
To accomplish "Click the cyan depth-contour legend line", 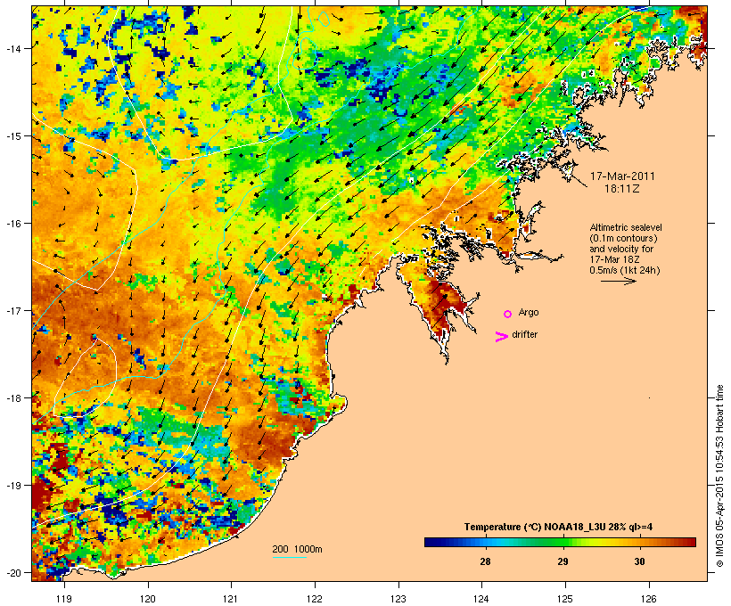I will [289, 557].
